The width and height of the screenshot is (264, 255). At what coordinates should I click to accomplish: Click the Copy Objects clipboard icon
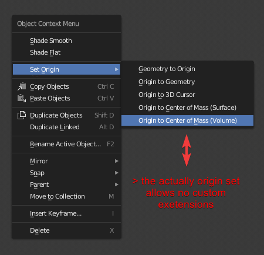click(x=22, y=86)
